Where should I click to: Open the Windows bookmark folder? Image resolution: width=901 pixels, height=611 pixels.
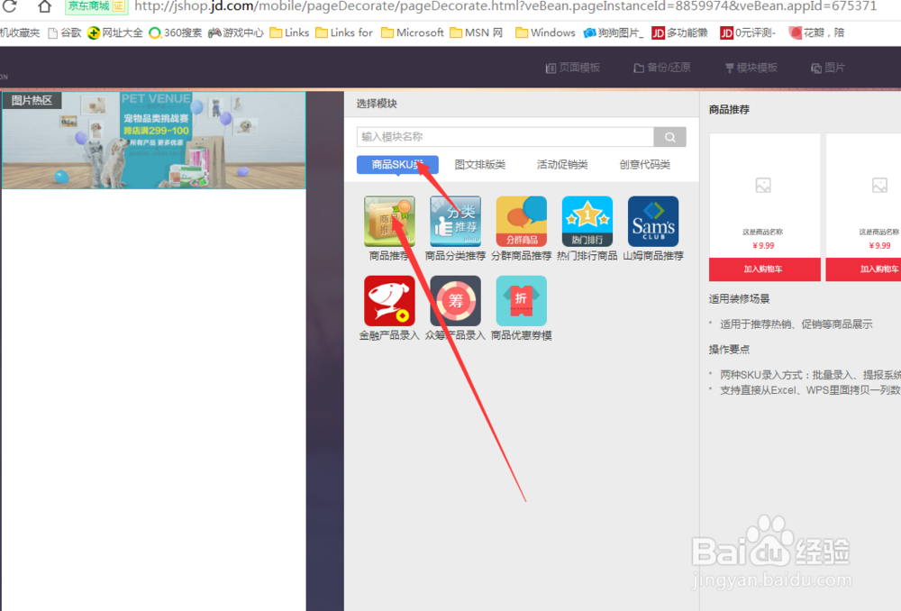545,32
